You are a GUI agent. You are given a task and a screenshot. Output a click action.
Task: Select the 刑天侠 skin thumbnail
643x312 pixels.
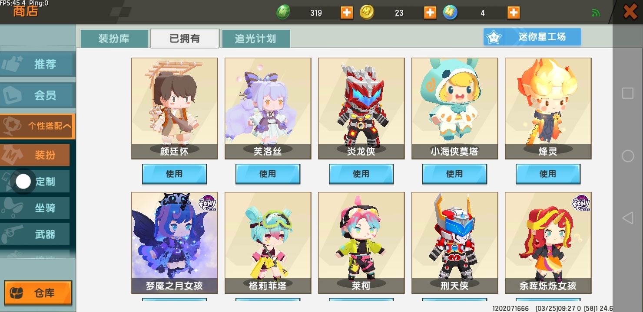[454, 243]
